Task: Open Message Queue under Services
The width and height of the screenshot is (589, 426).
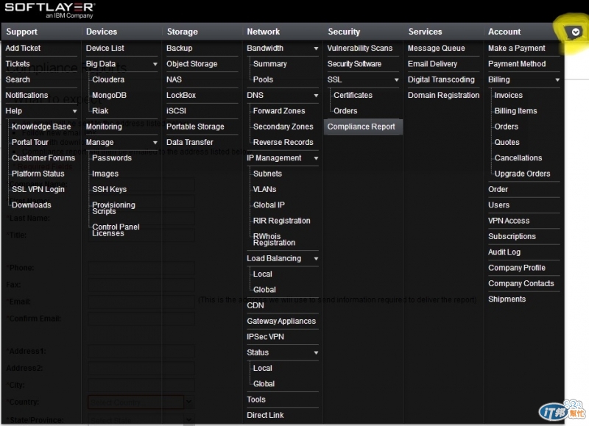Action: pos(436,48)
